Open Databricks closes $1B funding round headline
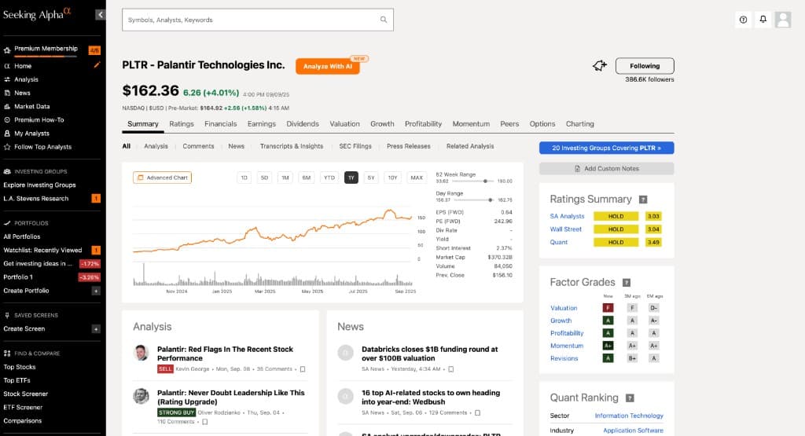 (x=430, y=354)
